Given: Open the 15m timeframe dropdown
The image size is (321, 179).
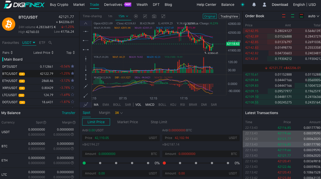Looking at the screenshot, I should tap(123, 16).
